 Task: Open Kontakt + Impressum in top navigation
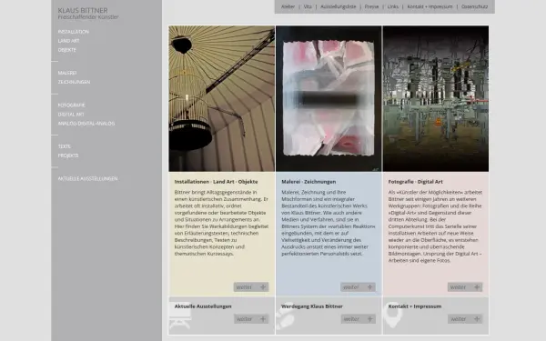pyautogui.click(x=430, y=6)
